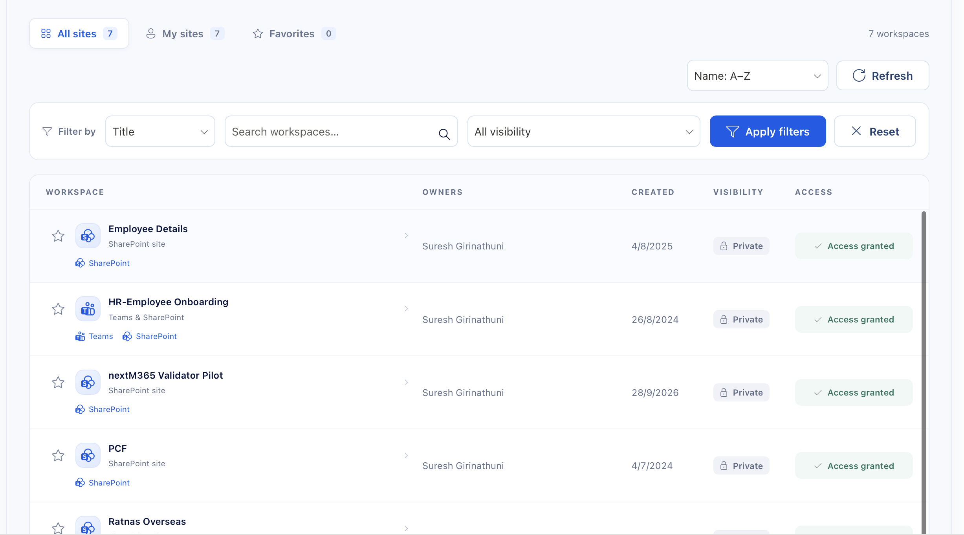
Task: Click the Search workspaces input field
Action: [341, 131]
